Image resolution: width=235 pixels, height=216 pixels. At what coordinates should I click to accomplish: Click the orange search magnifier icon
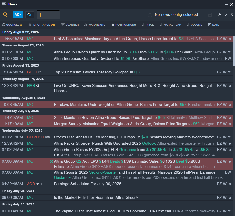point(5,15)
